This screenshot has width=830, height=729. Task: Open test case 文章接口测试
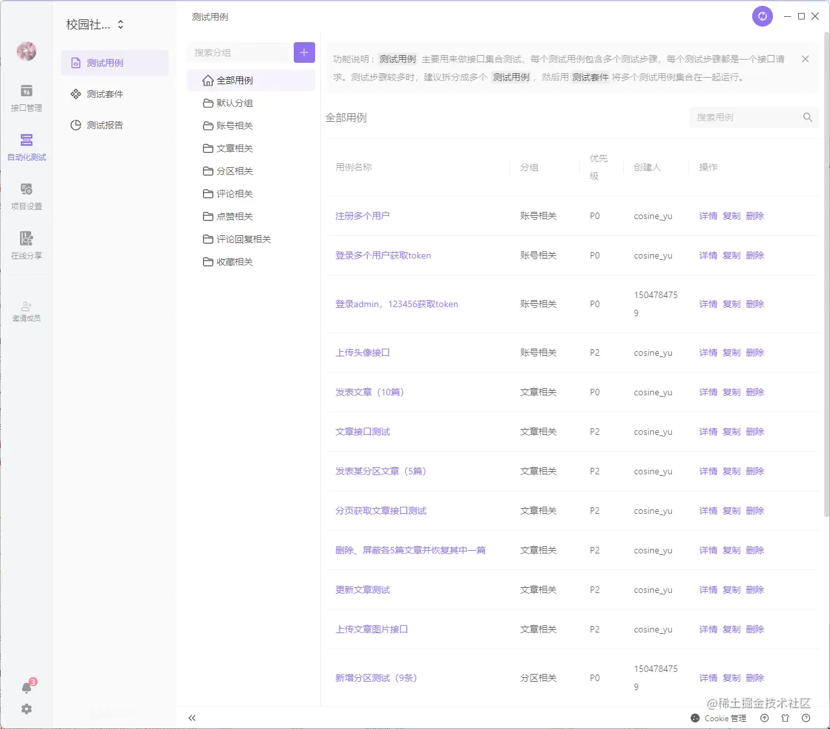tap(362, 432)
